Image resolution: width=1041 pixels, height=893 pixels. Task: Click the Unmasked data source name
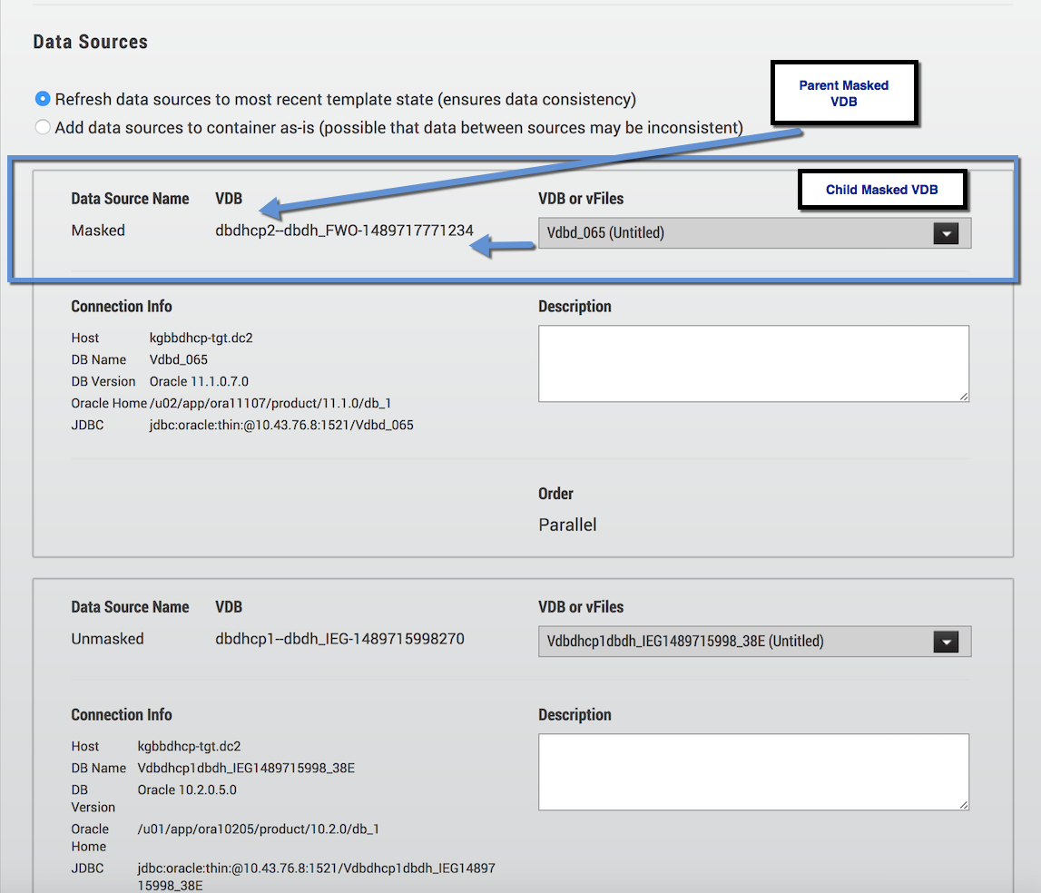pyautogui.click(x=107, y=639)
